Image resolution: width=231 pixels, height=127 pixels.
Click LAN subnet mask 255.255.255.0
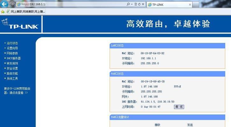(150, 63)
